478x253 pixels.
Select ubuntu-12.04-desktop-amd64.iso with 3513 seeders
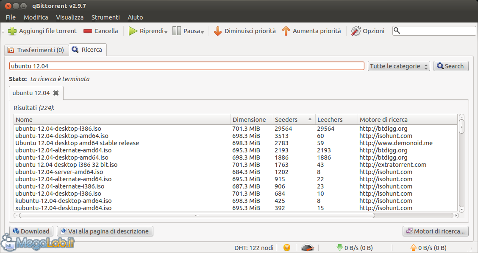(x=236, y=136)
